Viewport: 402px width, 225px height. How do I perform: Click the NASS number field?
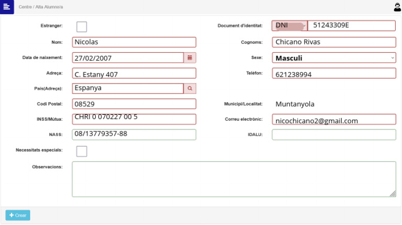[x=134, y=135]
